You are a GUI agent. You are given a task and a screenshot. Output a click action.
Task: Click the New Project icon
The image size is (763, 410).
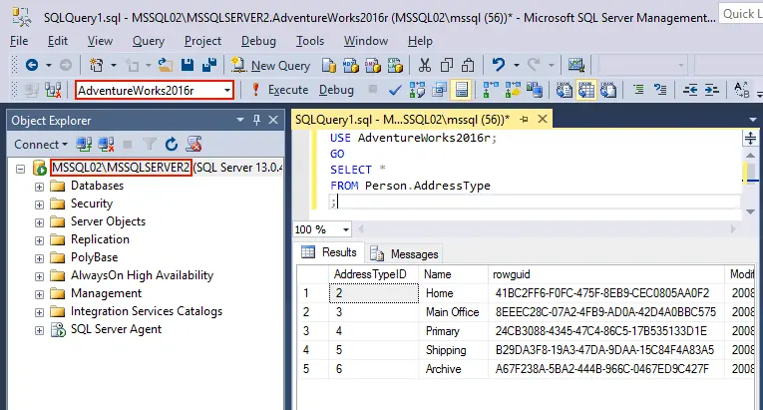97,65
